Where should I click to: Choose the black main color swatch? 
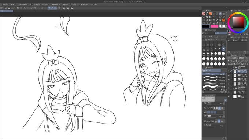(206, 26)
